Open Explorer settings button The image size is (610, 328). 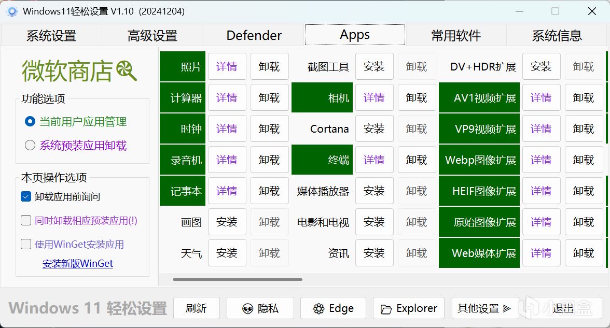(x=409, y=308)
